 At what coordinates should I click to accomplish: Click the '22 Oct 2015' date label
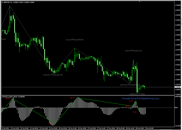[6, 128]
